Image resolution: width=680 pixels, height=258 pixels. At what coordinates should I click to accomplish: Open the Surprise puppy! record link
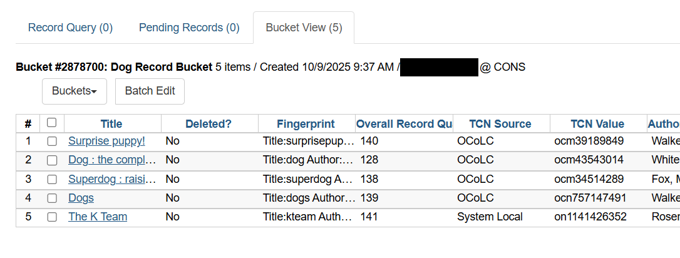pyautogui.click(x=106, y=141)
